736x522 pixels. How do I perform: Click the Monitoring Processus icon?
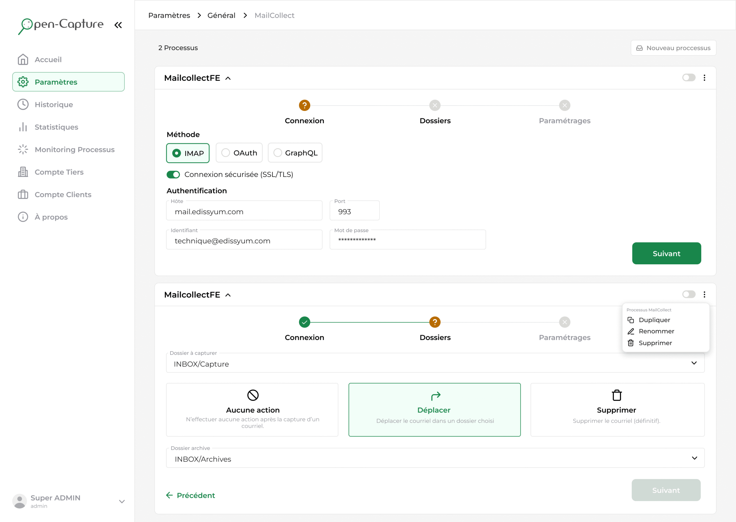pos(23,149)
